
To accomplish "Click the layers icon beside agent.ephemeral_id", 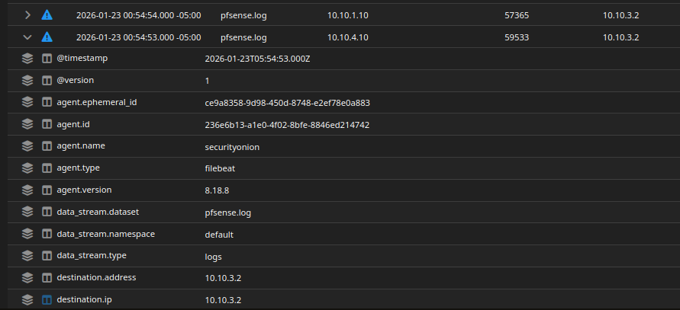I will pyautogui.click(x=27, y=102).
